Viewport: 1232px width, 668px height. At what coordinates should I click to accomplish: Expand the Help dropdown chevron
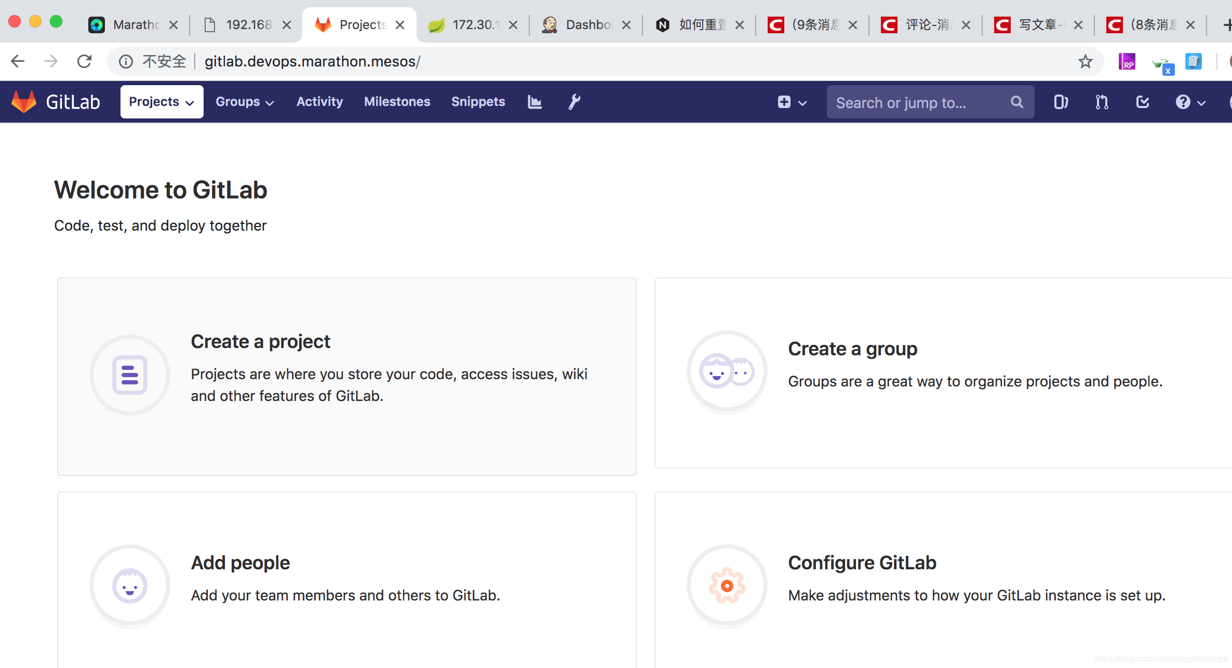pyautogui.click(x=1201, y=103)
